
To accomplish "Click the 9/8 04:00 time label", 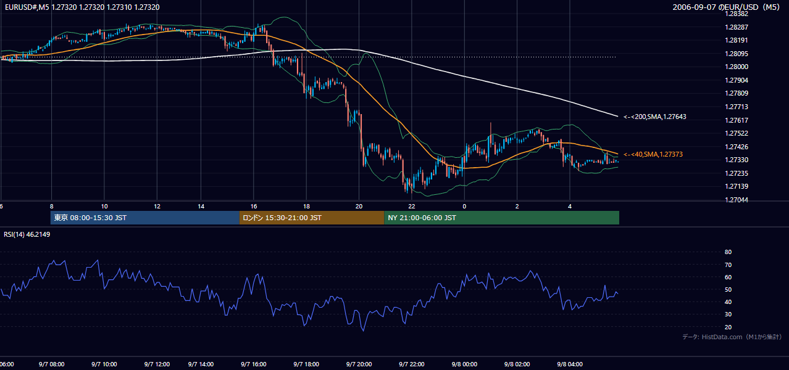I will point(570,364).
